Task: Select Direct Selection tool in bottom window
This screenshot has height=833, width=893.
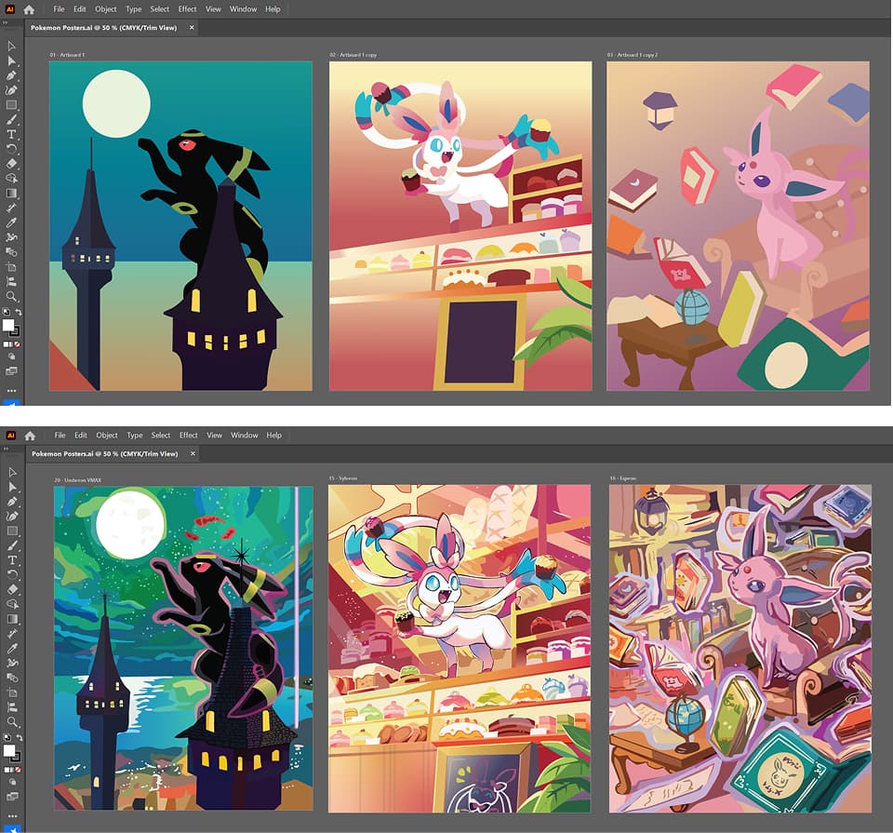Action: tap(12, 487)
